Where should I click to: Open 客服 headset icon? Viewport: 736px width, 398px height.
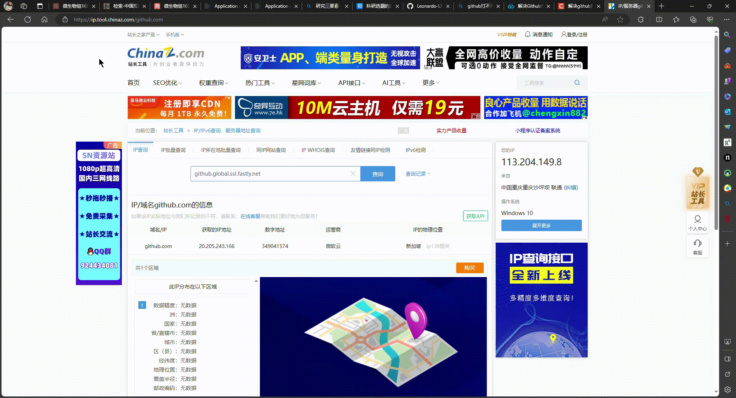[698, 247]
